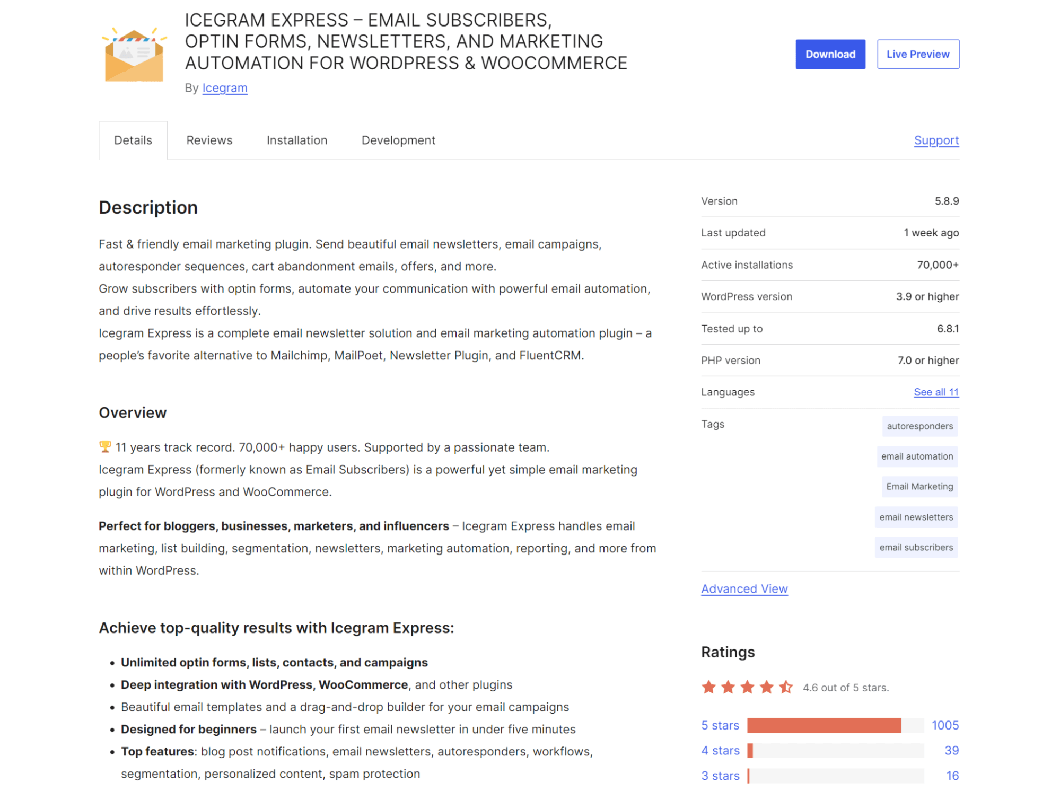1060x791 pixels.
Task: Click the 'Tags' label
Action: click(712, 424)
